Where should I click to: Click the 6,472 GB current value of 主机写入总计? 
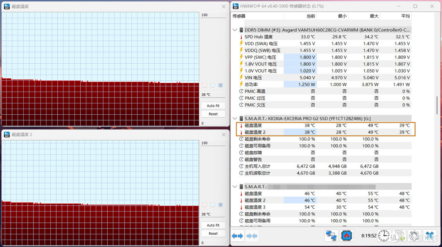click(306, 166)
